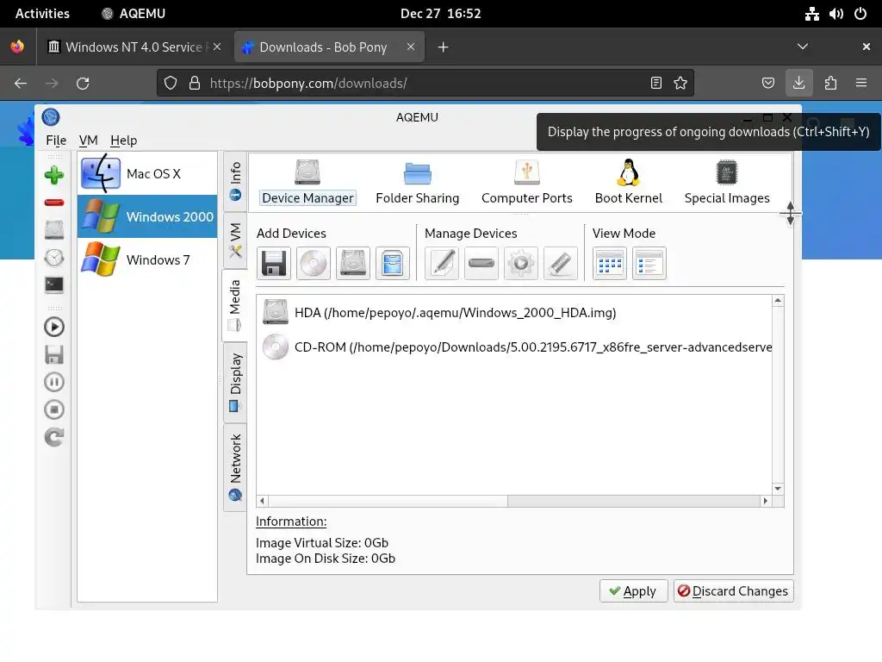Add a CD-ROM device
882x662 pixels.
[x=314, y=263]
